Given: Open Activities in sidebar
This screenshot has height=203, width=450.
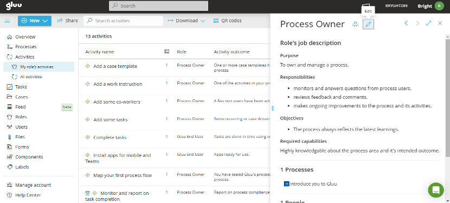Looking at the screenshot, I should click(x=25, y=57).
